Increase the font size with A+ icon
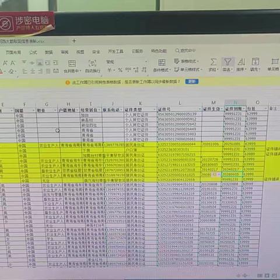 5,63
